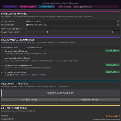The image size is (121, 121).
Task: Click the Roll New Excuse button
Action: [x=30, y=100]
